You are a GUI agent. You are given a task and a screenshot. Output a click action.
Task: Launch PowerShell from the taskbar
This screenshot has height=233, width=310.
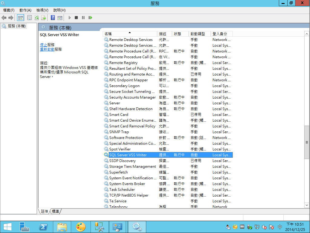tap(43, 227)
